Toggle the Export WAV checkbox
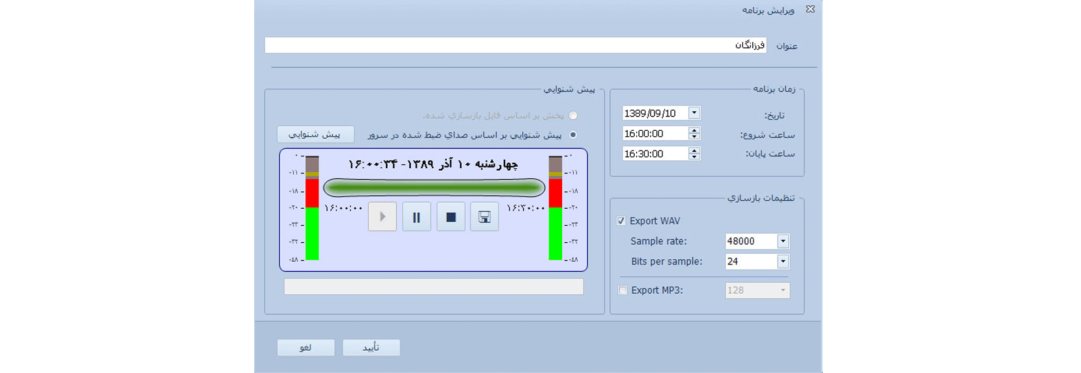 pos(621,221)
